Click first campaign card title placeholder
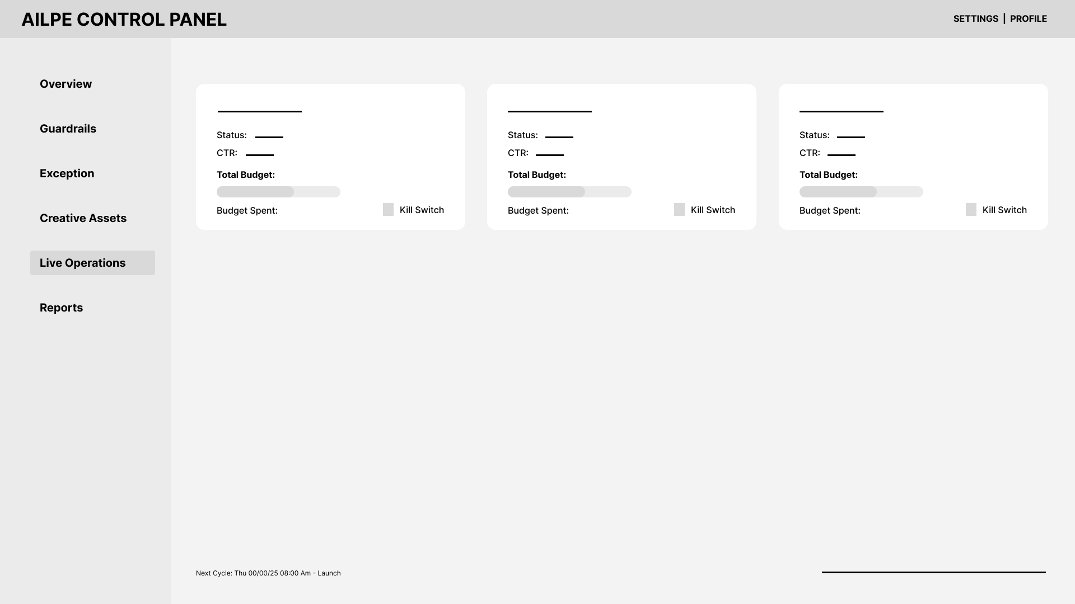The image size is (1075, 604). pyautogui.click(x=260, y=111)
